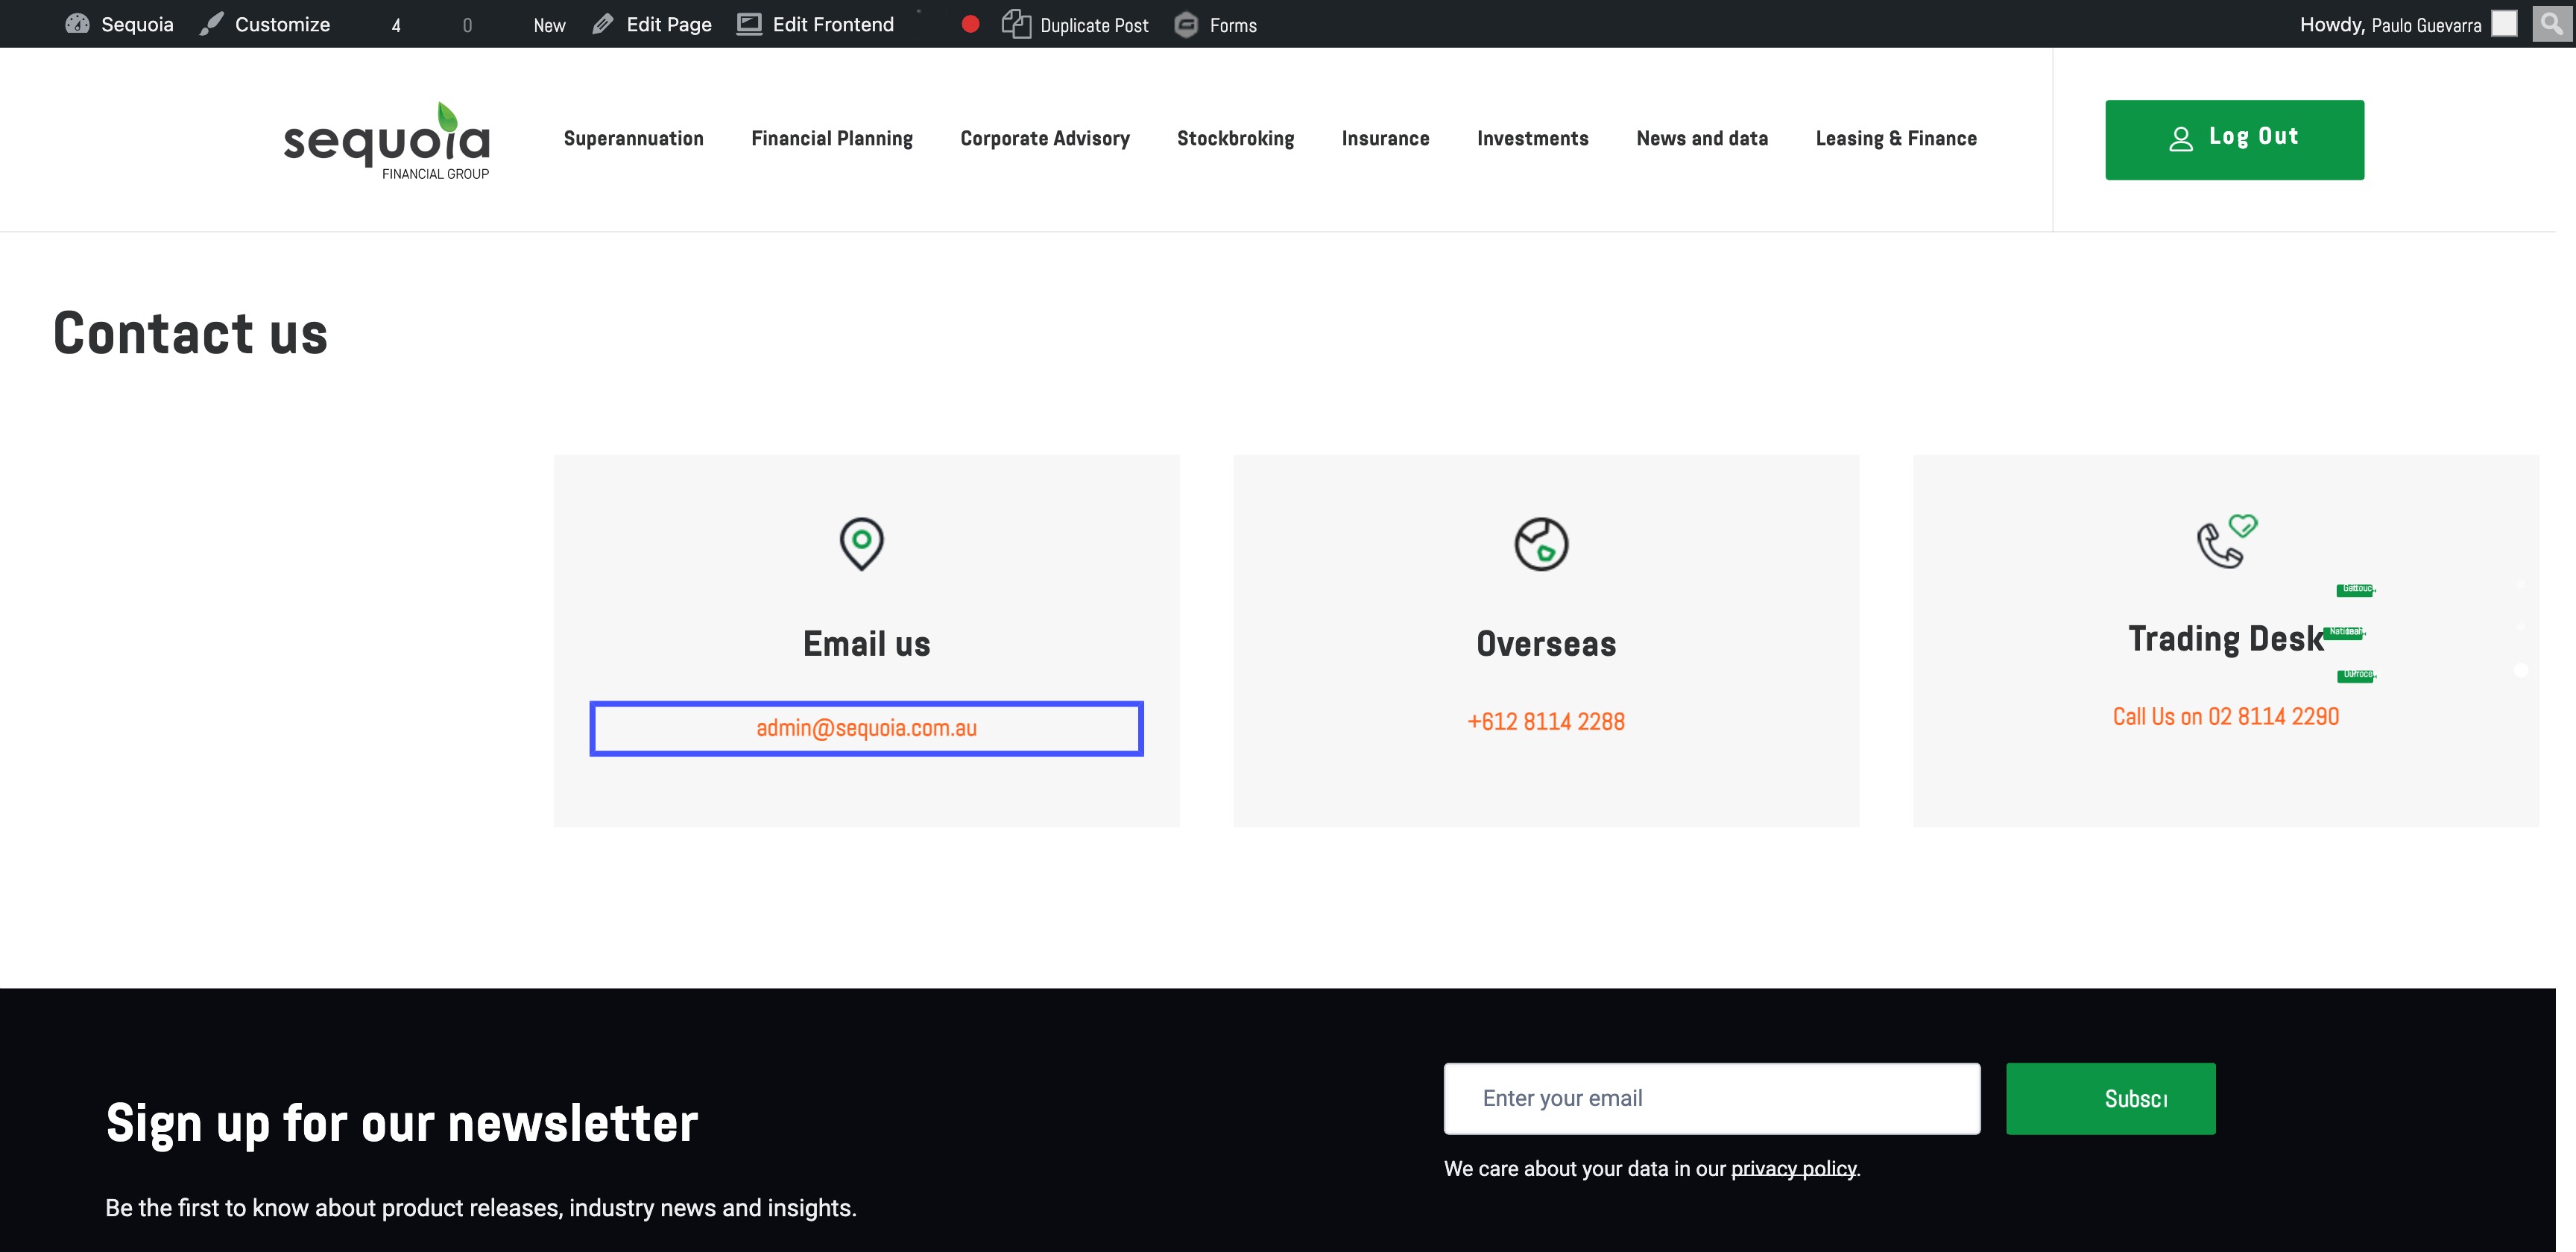Click the Customize paintbrush icon
The image size is (2576, 1252).
coord(211,24)
